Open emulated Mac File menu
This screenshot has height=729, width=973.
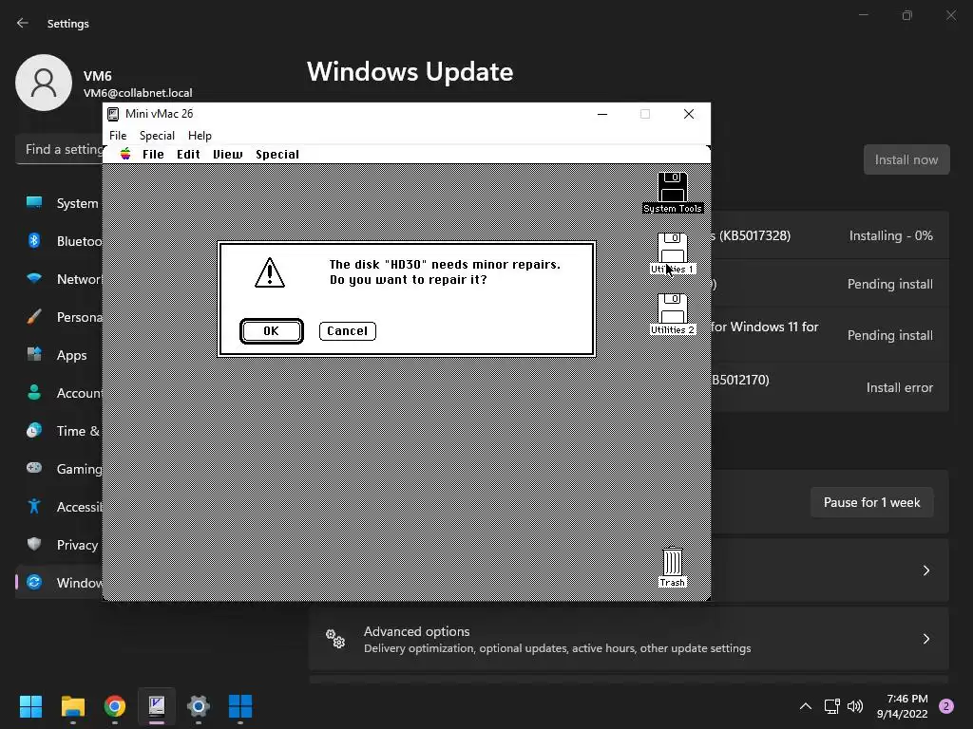pos(153,154)
